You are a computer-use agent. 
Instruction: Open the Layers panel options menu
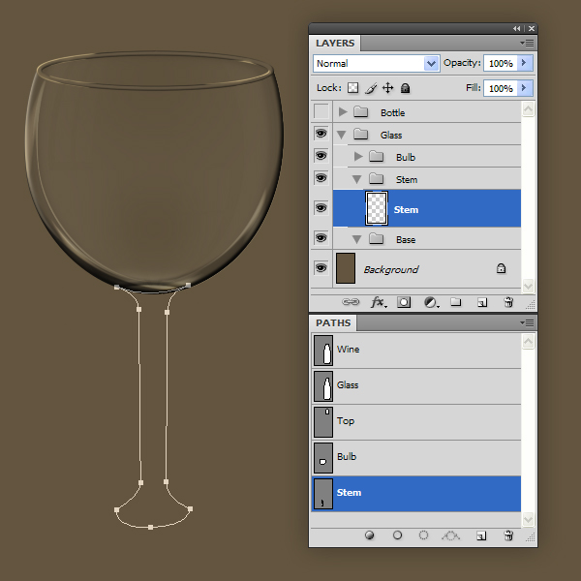pyautogui.click(x=528, y=44)
